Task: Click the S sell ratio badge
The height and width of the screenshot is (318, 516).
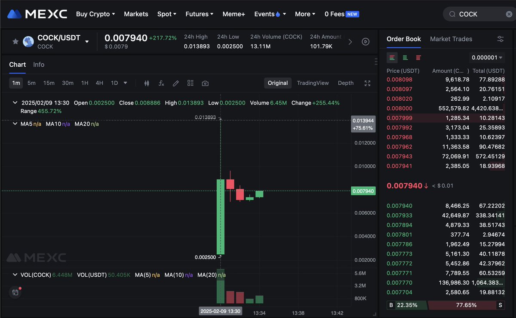Action: click(x=501, y=305)
